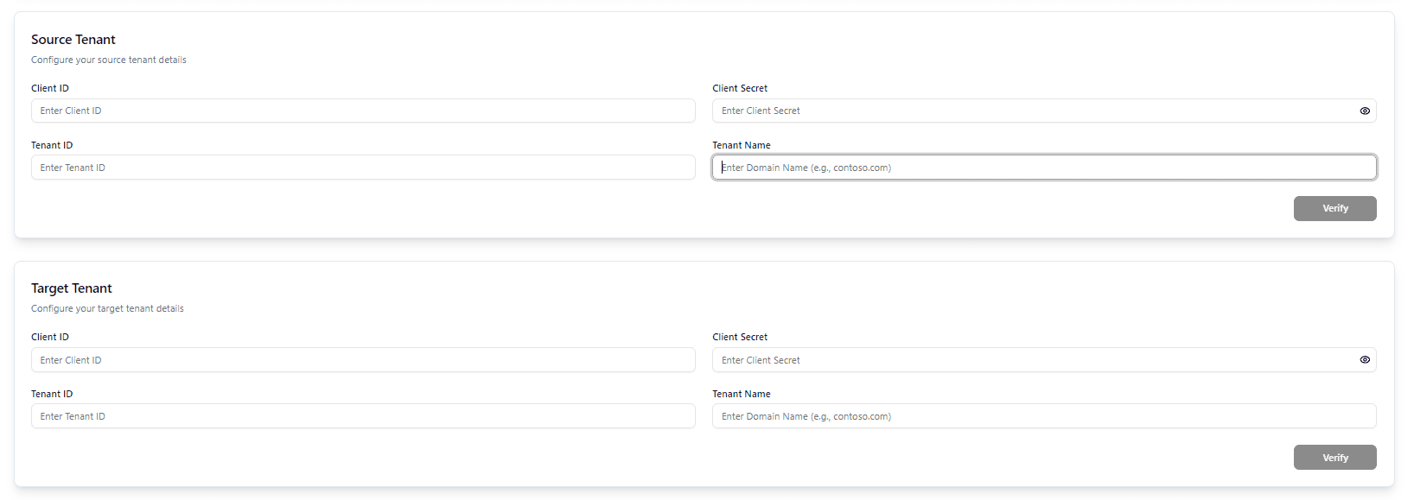Focus the Target Tenant ID input
The width and height of the screenshot is (1414, 500).
pyautogui.click(x=363, y=415)
